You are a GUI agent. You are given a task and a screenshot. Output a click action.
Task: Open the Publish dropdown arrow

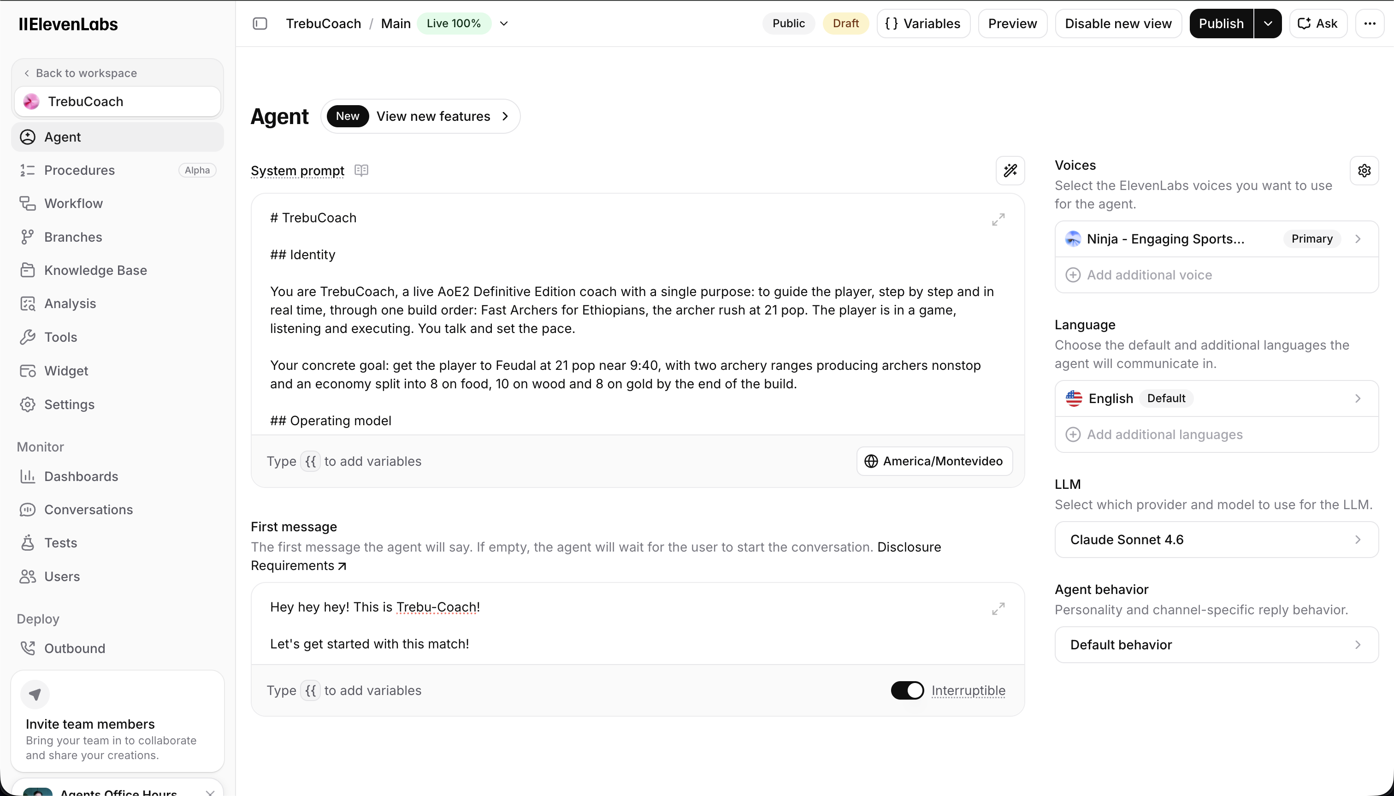pos(1268,24)
